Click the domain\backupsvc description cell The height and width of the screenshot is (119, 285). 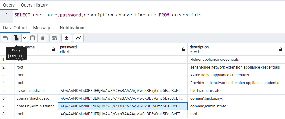236,98
